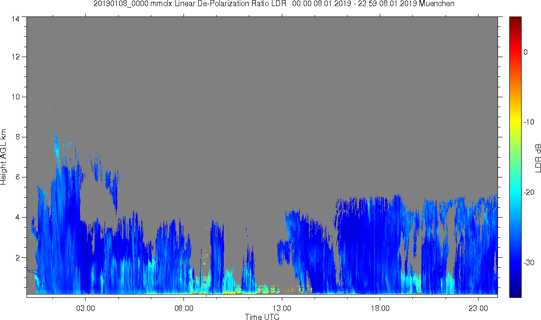Click the x-axis tick label 03:00

(86, 308)
